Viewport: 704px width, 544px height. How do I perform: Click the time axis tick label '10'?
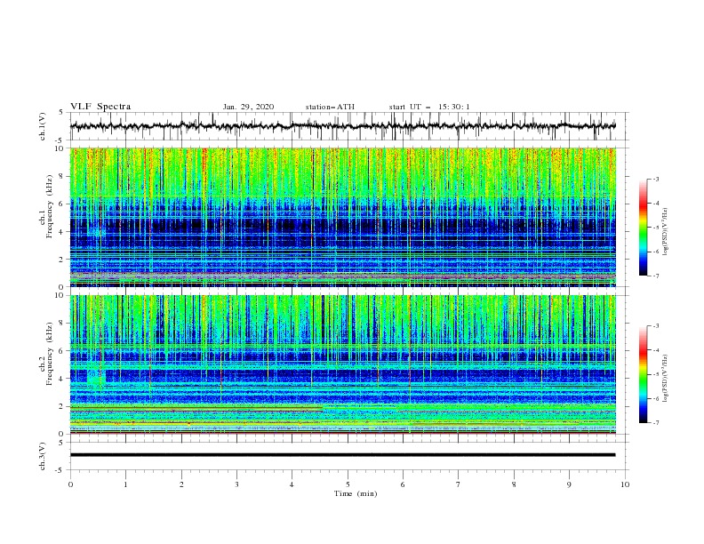tap(625, 484)
